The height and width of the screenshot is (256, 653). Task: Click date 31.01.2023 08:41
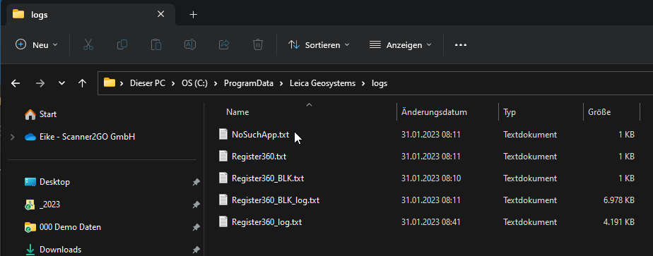coord(430,222)
